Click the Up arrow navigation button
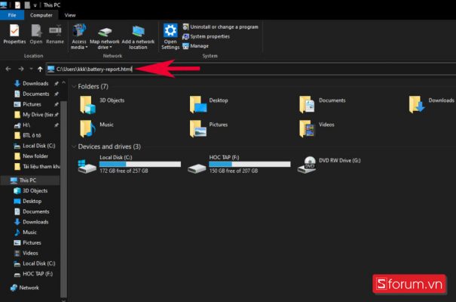456x302 pixels. (40, 69)
